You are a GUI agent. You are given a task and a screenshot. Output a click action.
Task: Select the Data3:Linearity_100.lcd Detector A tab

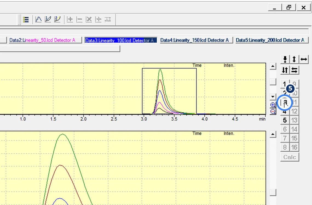click(121, 40)
